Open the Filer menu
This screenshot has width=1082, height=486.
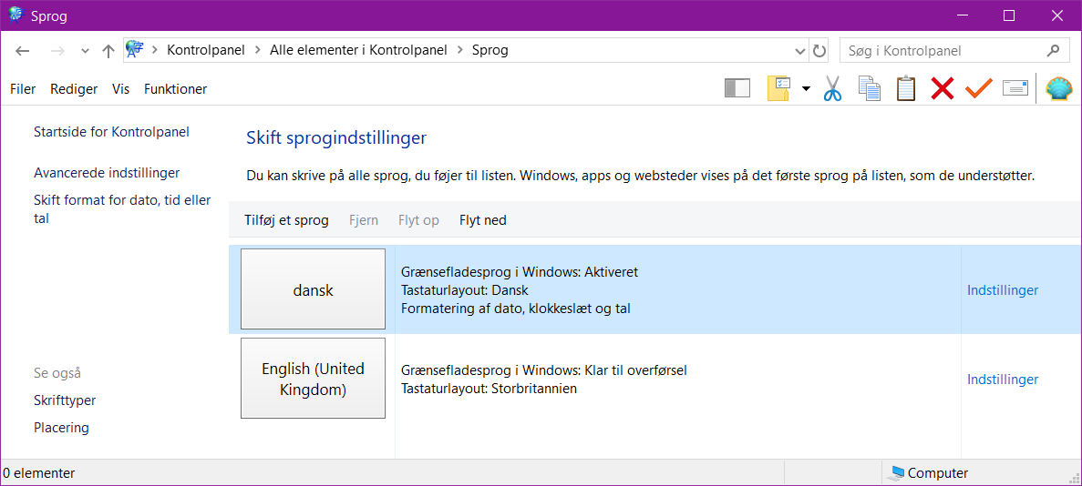click(x=23, y=89)
